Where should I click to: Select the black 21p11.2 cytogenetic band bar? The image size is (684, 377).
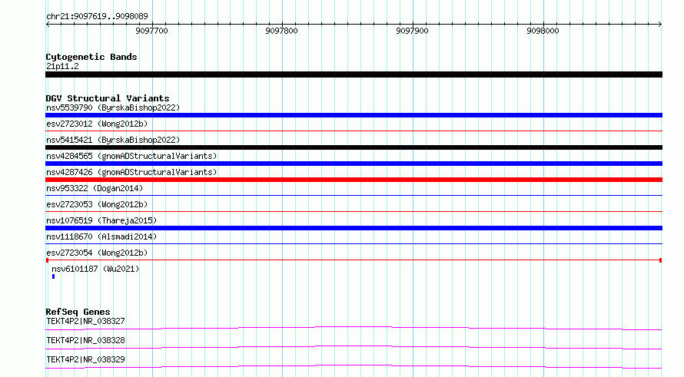(354, 74)
